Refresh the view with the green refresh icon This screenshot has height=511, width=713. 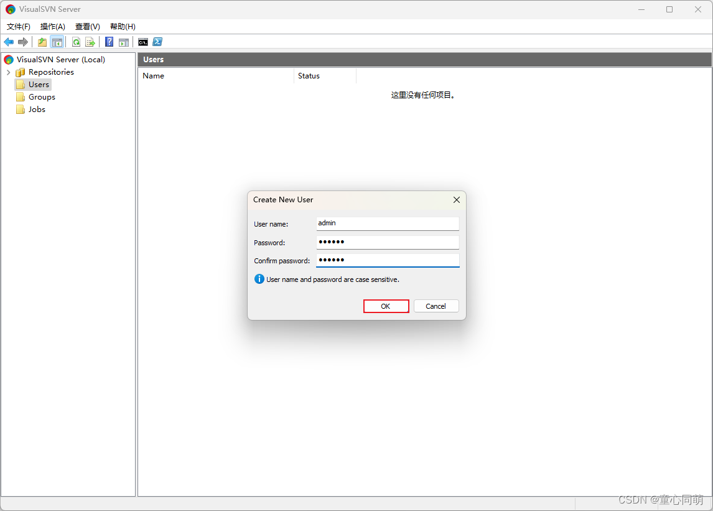pos(77,42)
